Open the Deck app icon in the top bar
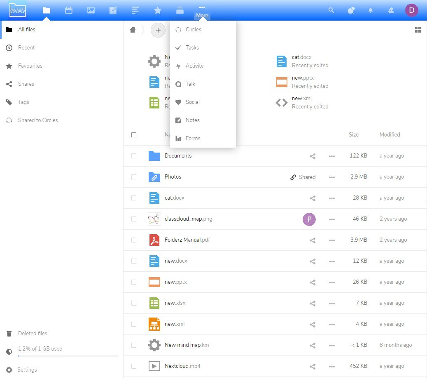The width and height of the screenshot is (427, 379). pyautogui.click(x=180, y=11)
